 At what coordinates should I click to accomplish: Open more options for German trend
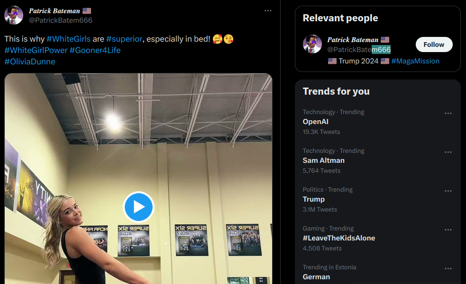[448, 268]
